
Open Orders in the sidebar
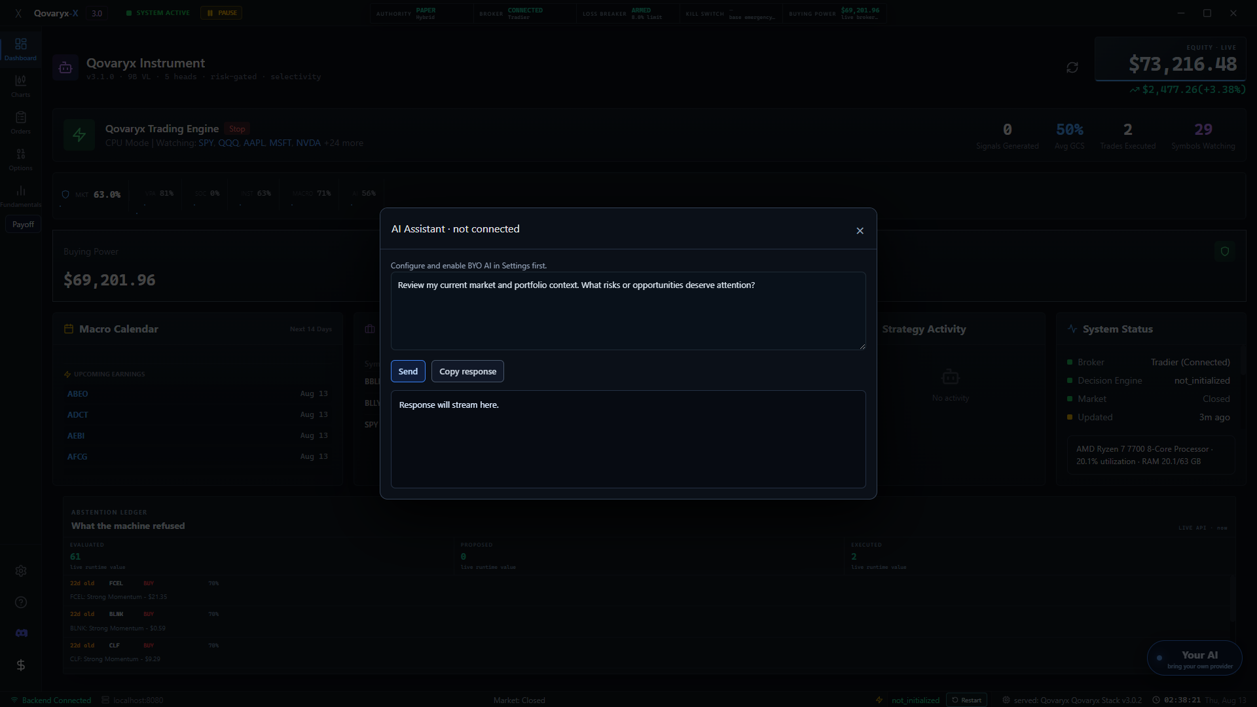pos(21,123)
